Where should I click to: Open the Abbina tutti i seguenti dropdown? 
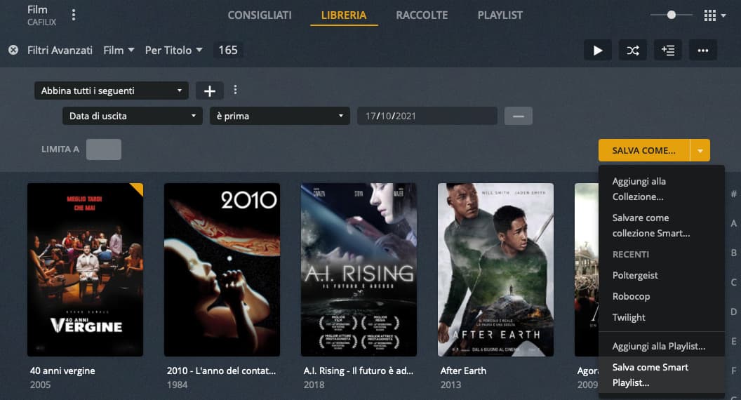(x=112, y=91)
